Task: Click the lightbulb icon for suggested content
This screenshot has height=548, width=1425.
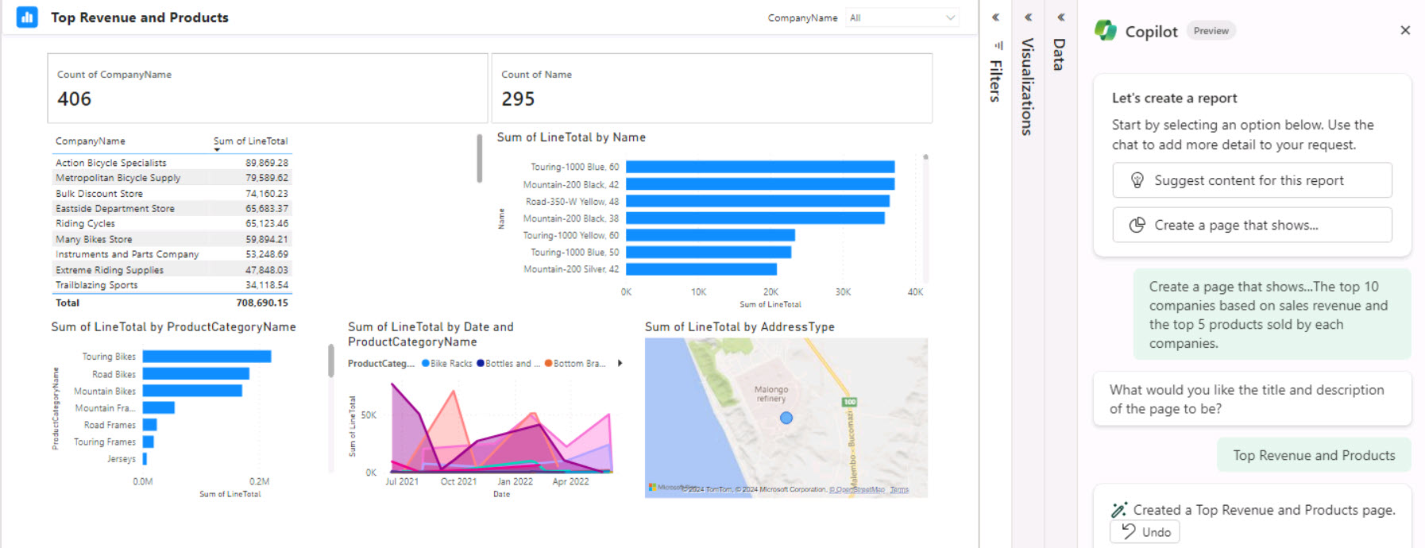Action: [x=1137, y=180]
